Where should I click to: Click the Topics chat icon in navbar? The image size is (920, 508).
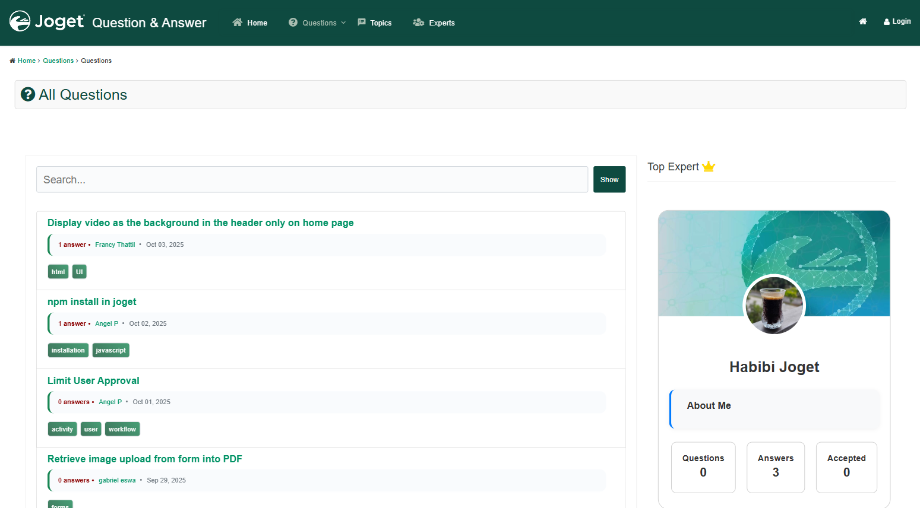coord(362,23)
